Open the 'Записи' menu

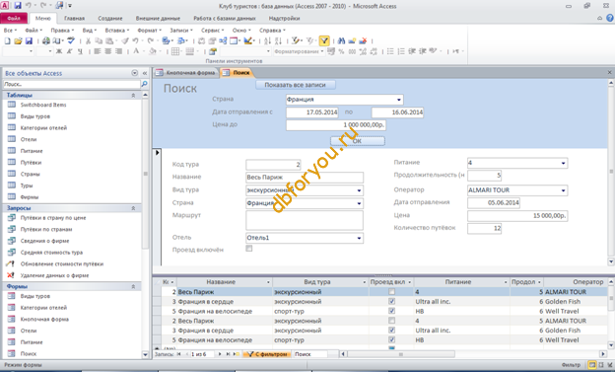click(180, 31)
